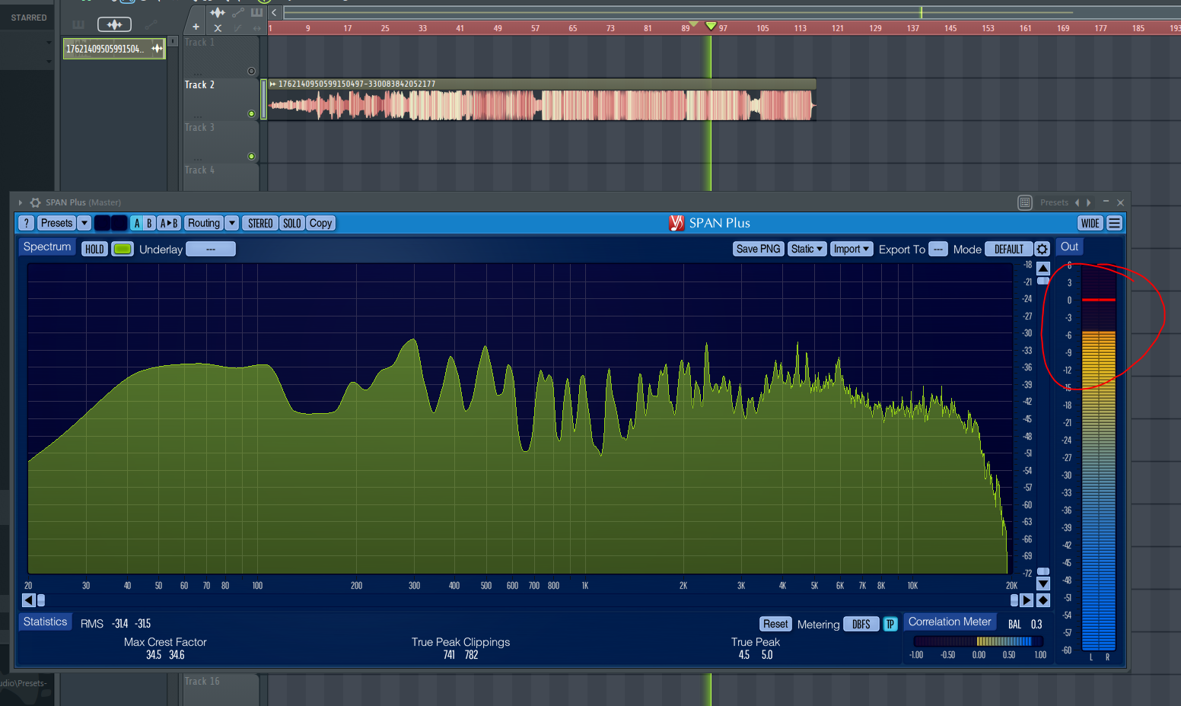
Task: Open the DBFS metering selector
Action: pyautogui.click(x=861, y=624)
